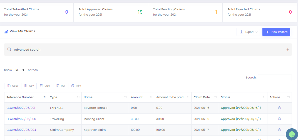The height and width of the screenshot is (140, 298).
Task: Click the 30.00 Amount to be paid cell
Action: [x=160, y=119]
